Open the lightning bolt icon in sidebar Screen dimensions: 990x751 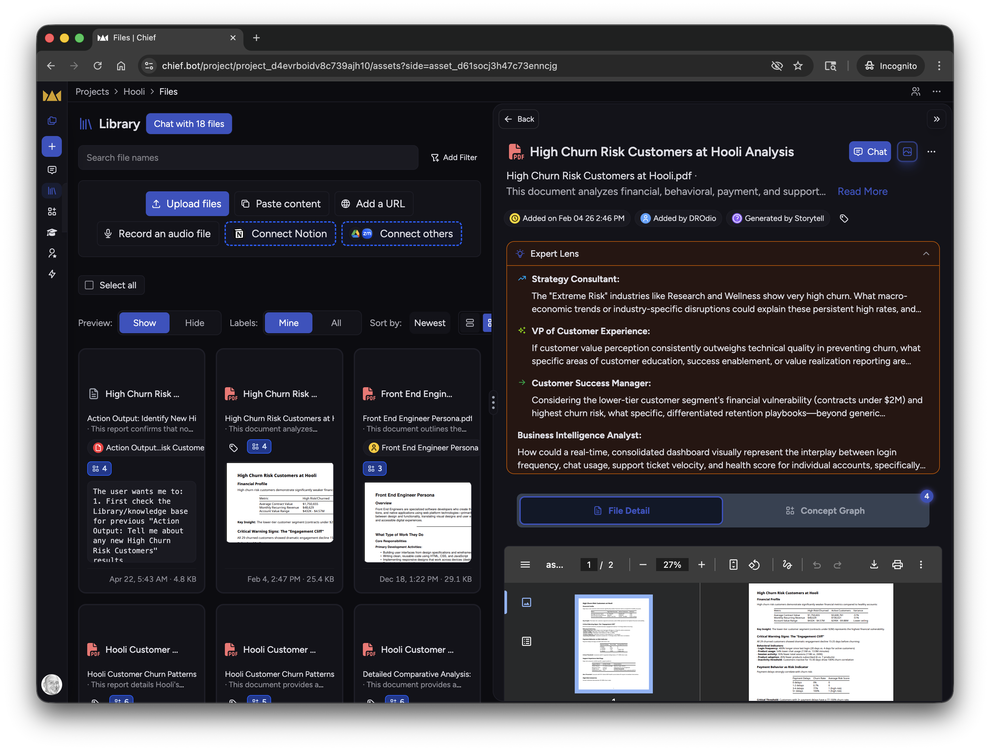[x=52, y=274]
